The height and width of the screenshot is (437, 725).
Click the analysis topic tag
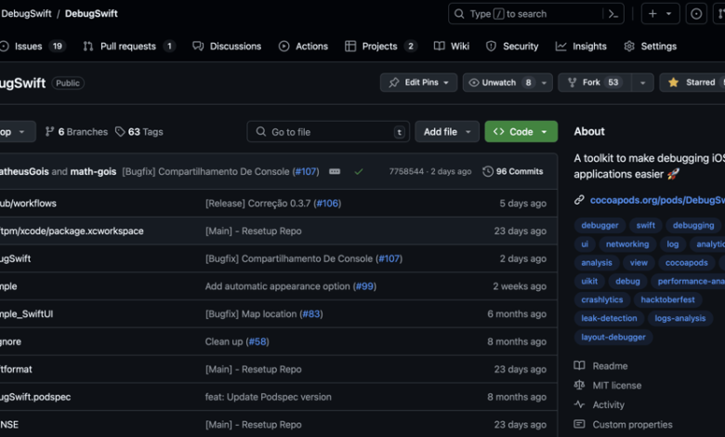(x=597, y=263)
